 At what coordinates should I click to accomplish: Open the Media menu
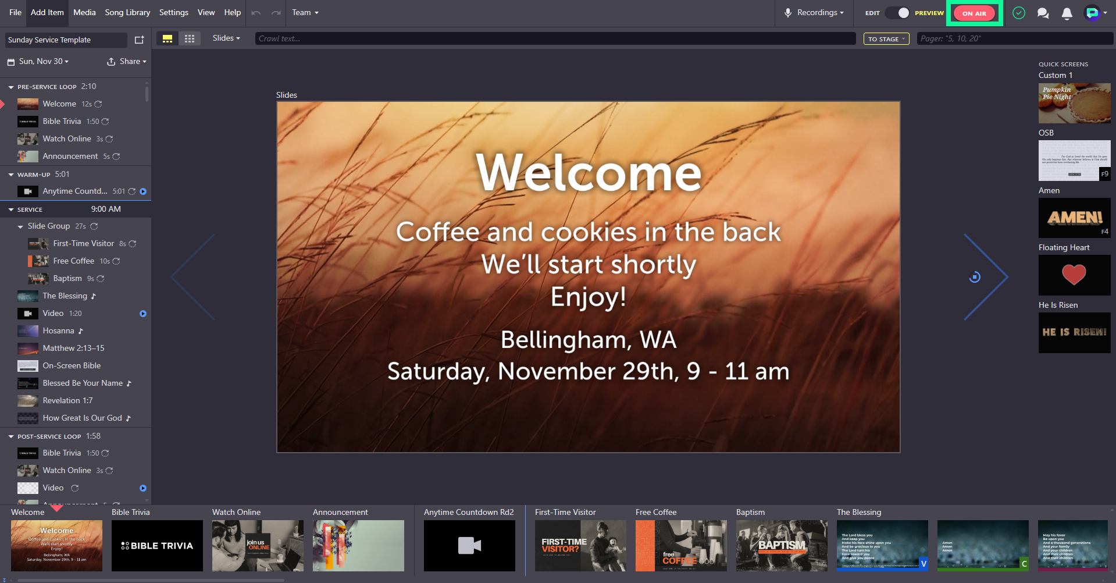coord(84,13)
